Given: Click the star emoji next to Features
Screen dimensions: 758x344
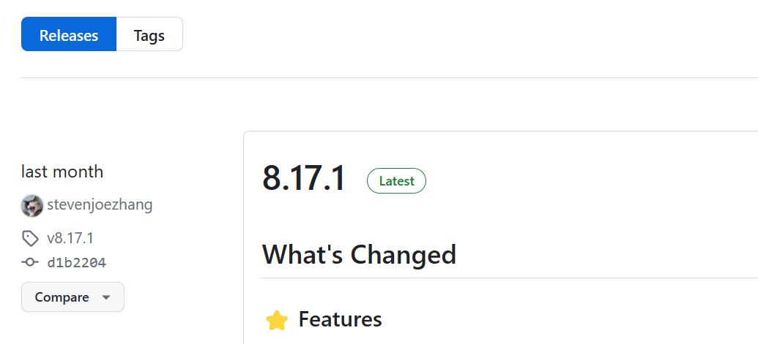Looking at the screenshot, I should pos(277,320).
